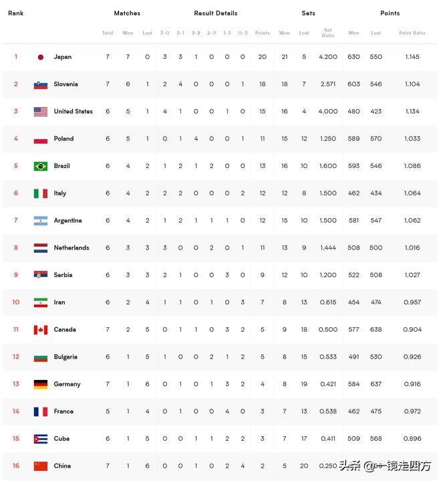The height and width of the screenshot is (481, 441).
Task: Click the Matches column group header
Action: point(127,13)
